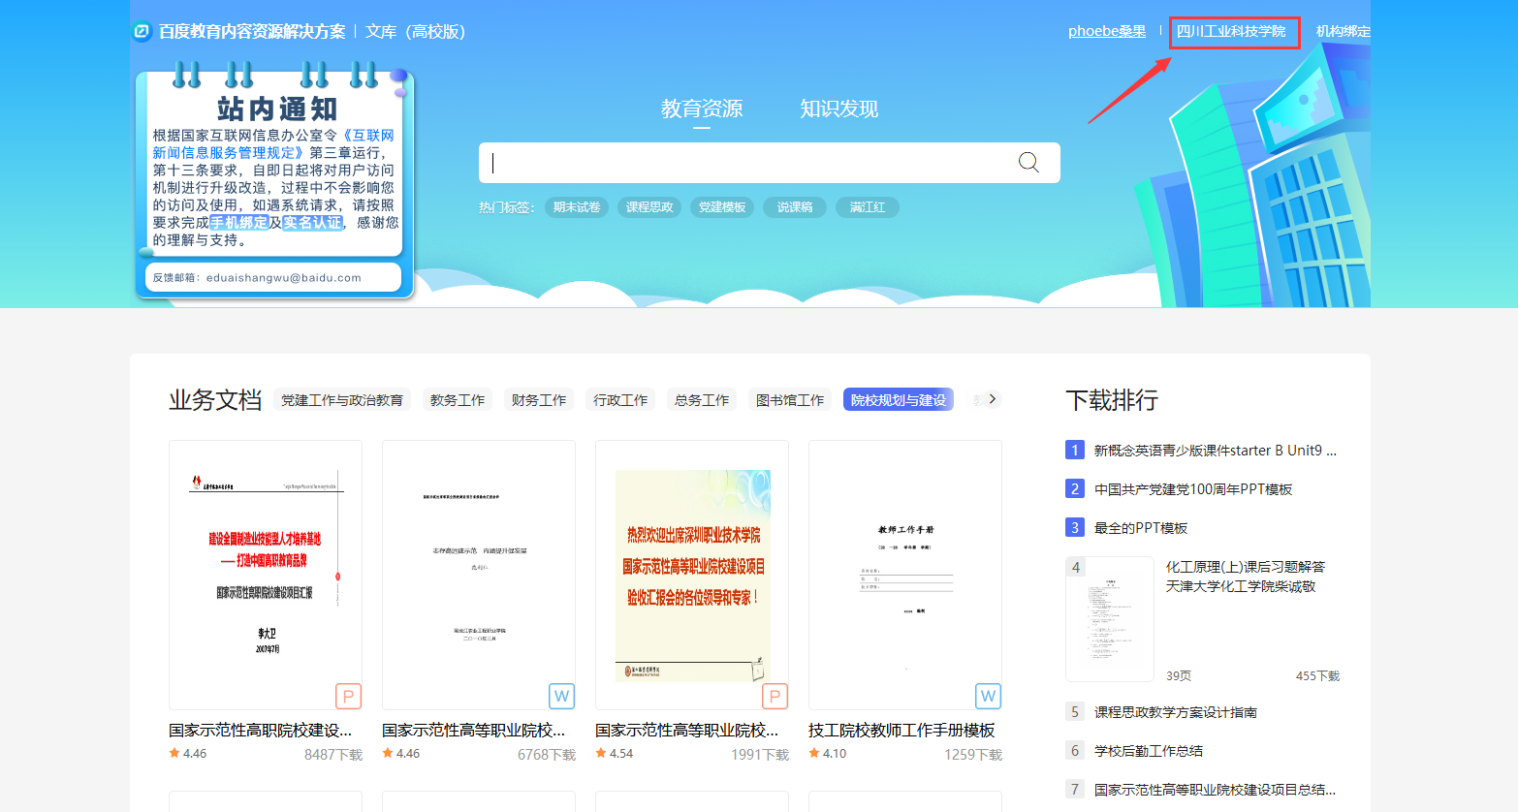Viewport: 1518px width, 812px height.
Task: Click the 课程思政 hot tag
Action: coord(649,207)
